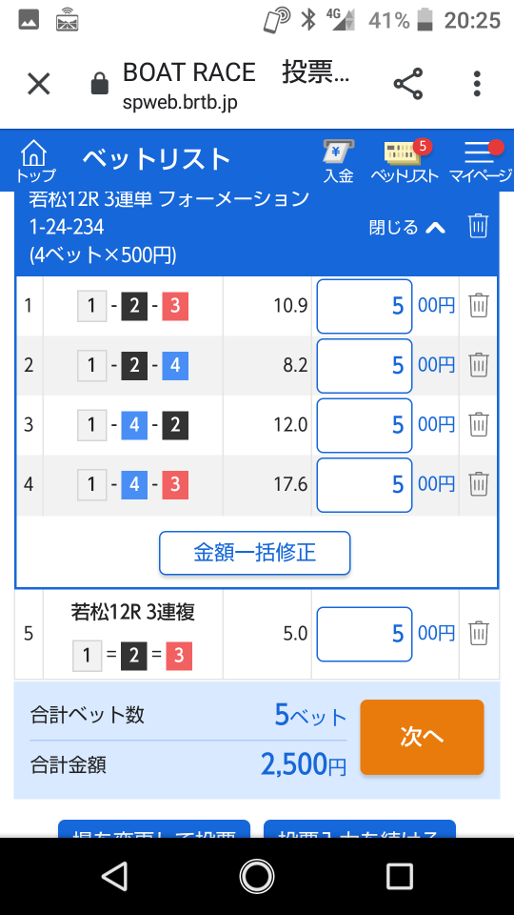Screen dimensions: 514x915
Task: Remove the 1-4-2 bet via trash
Action: click(x=478, y=424)
